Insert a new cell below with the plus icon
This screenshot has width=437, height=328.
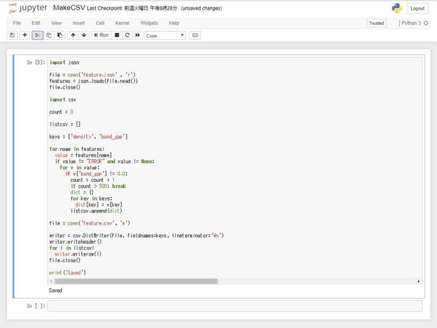[25, 35]
